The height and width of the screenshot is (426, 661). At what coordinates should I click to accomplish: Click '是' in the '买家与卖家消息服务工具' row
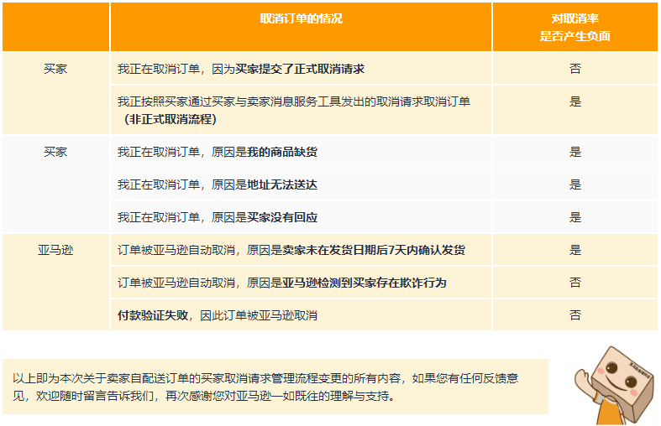(575, 101)
